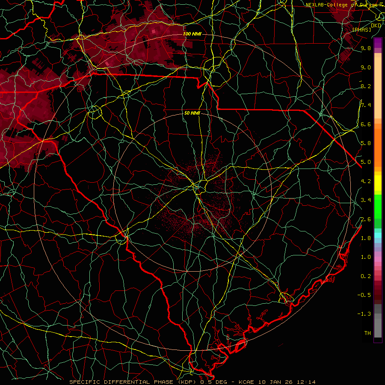385x385 pixels.
Task: Click the 1.8 legend value
Action: pyautogui.click(x=366, y=238)
